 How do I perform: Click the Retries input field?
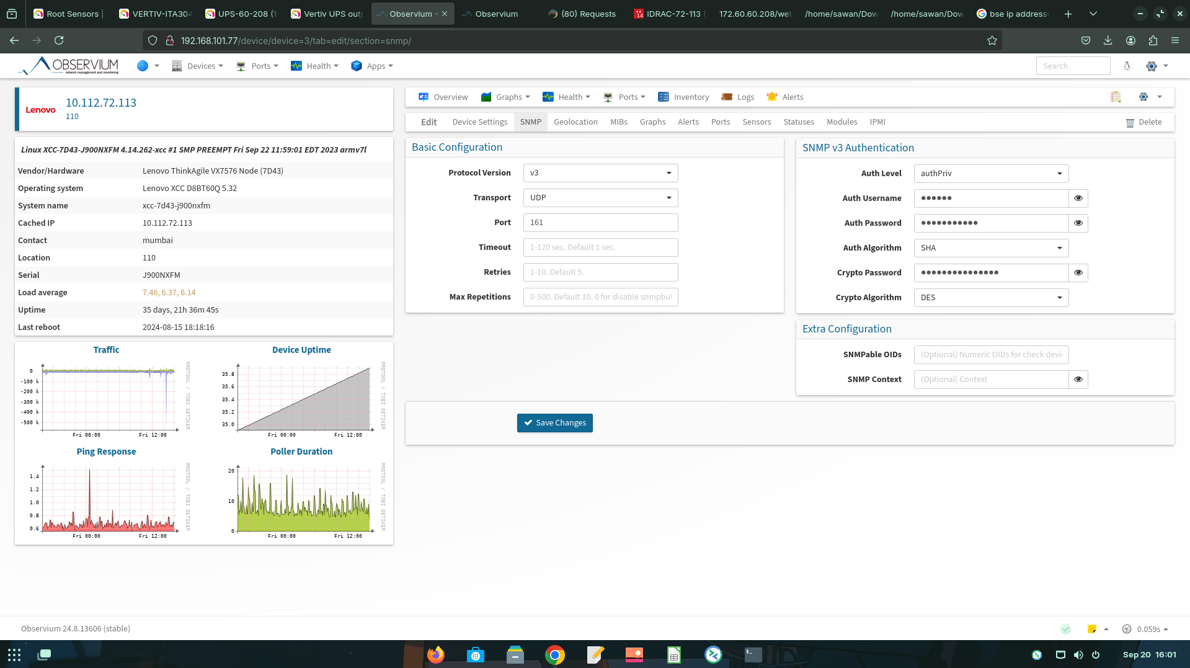pyautogui.click(x=600, y=272)
